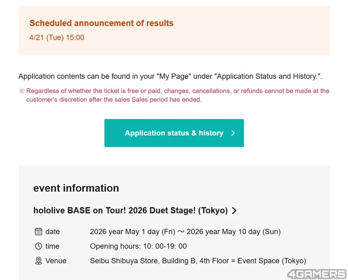
Task: Click the chevron beside the Duet Stage (Tokyo) title
Action: [234, 211]
